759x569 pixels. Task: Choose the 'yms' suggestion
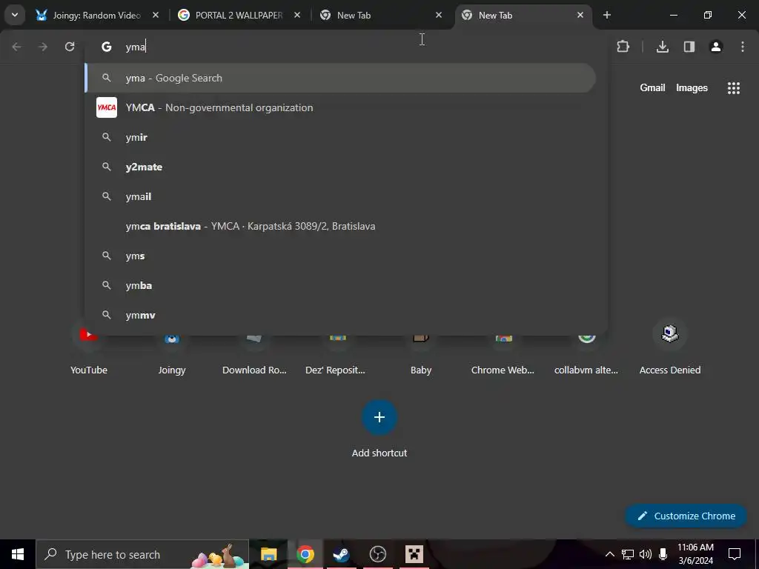[x=340, y=256]
